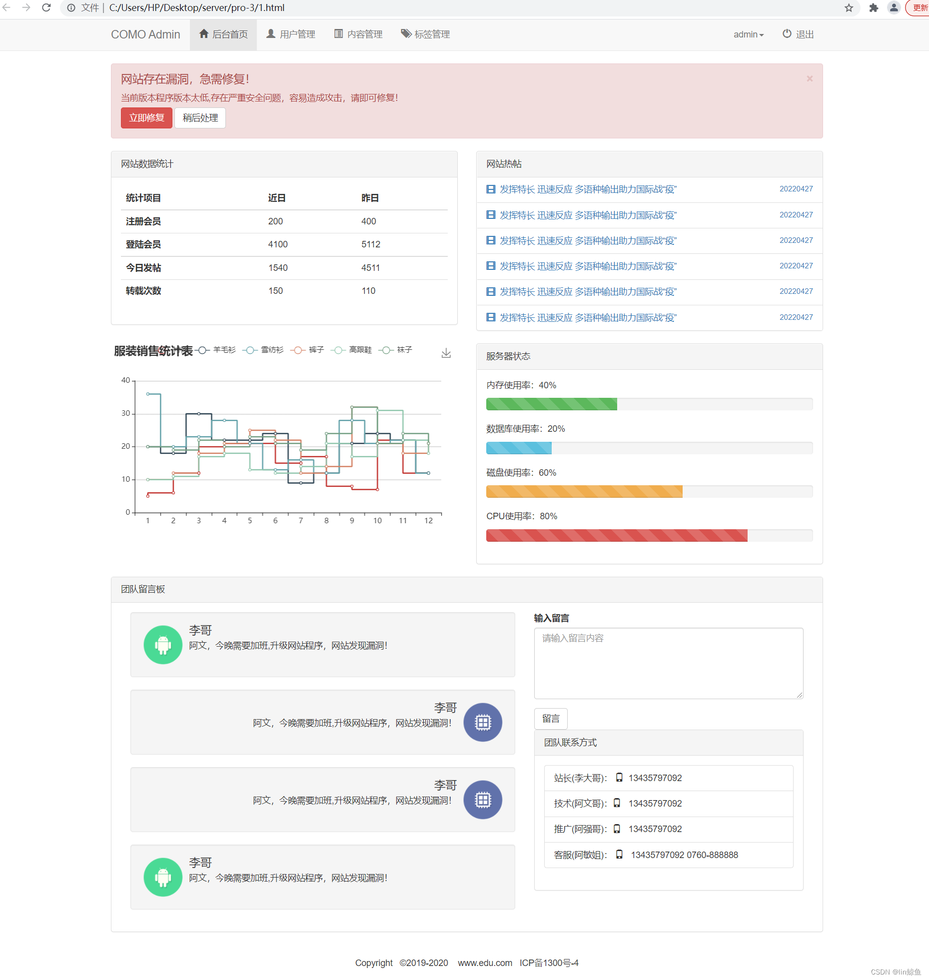Bookmark page with the star icon

coord(849,7)
